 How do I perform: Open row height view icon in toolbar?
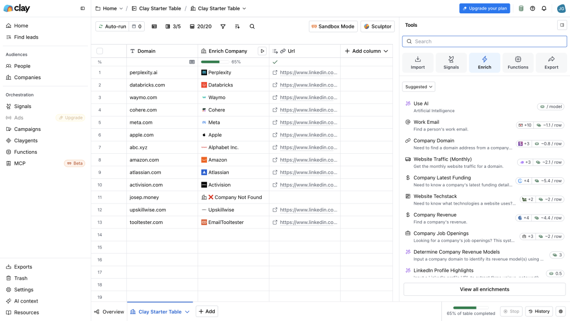click(x=154, y=27)
